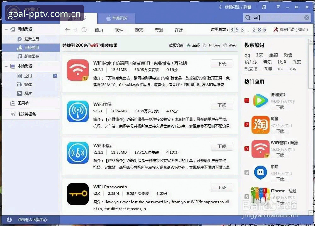Select 越狱应用 in the sidebar
This screenshot has height=226, width=315.
(31, 39)
